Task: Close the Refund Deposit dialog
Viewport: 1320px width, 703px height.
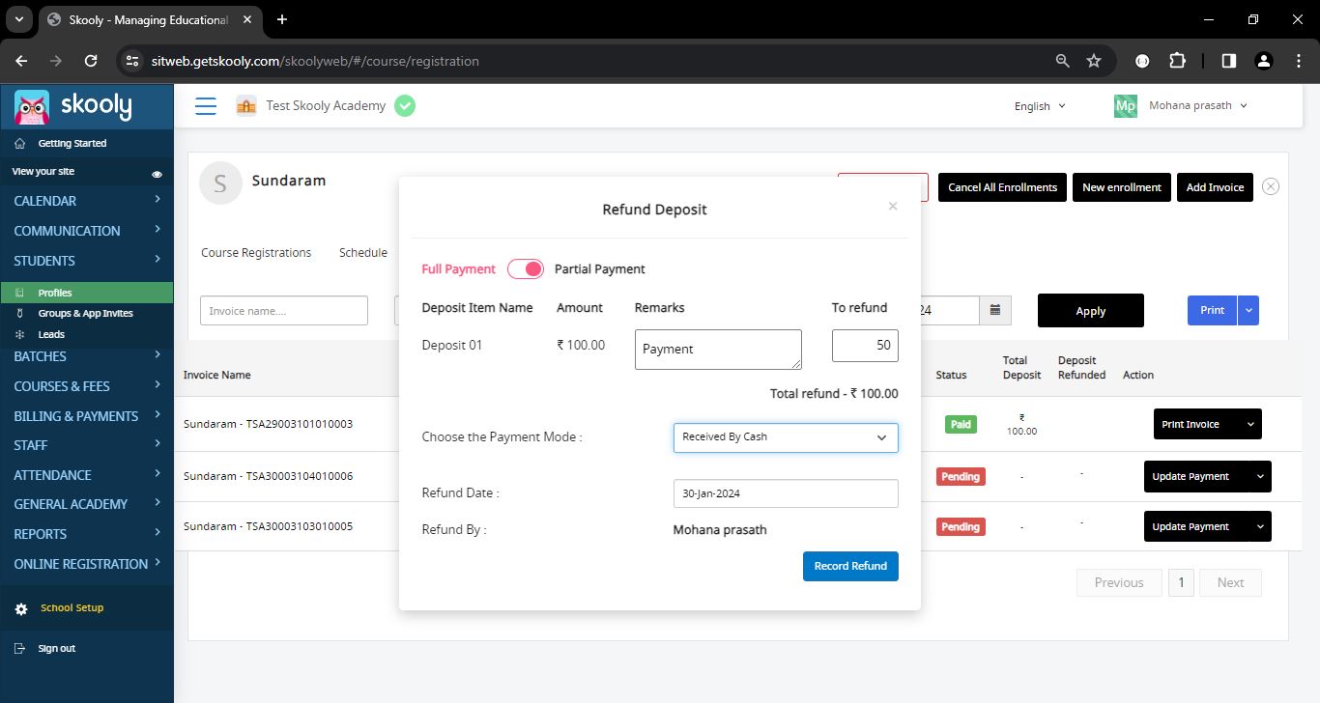Action: (893, 206)
